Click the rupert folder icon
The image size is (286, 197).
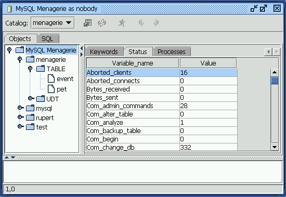(30, 117)
